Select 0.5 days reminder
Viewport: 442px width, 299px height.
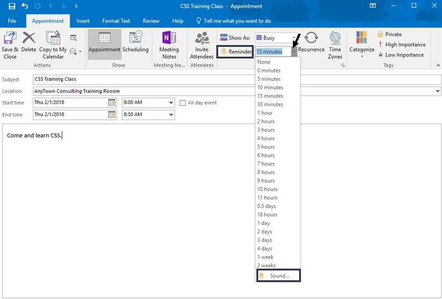[x=278, y=206]
